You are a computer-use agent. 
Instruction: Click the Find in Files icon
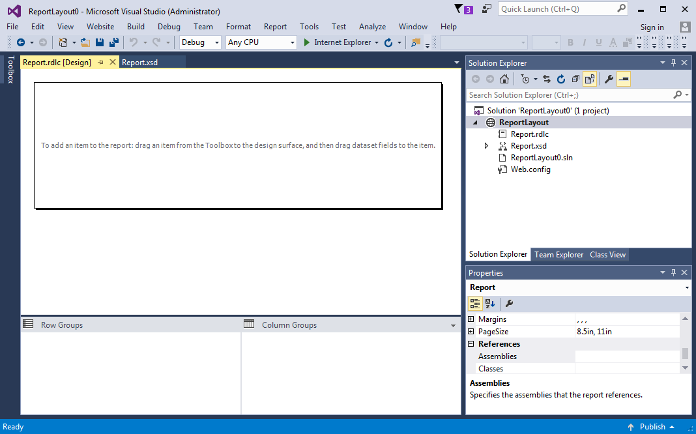[416, 42]
